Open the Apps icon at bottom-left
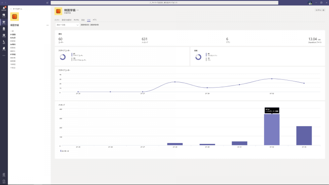The height and width of the screenshot is (185, 329). pos(4,175)
